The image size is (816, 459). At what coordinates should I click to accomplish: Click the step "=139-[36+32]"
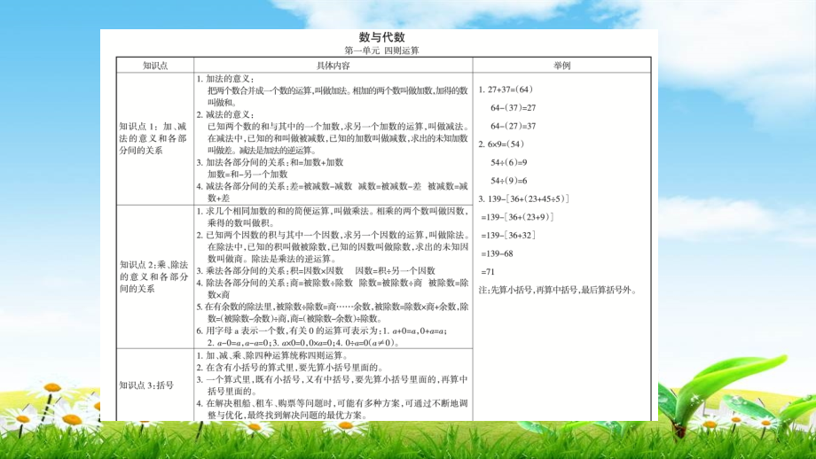pyautogui.click(x=508, y=235)
